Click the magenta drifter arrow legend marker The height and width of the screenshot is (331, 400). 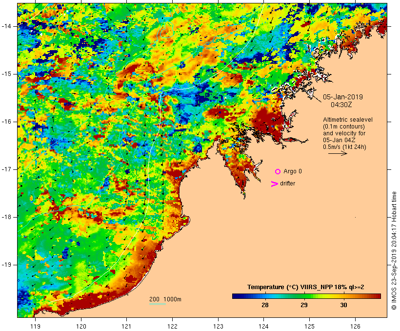(x=274, y=184)
